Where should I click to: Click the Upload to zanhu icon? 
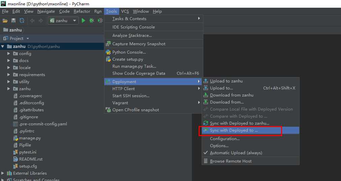[206, 81]
